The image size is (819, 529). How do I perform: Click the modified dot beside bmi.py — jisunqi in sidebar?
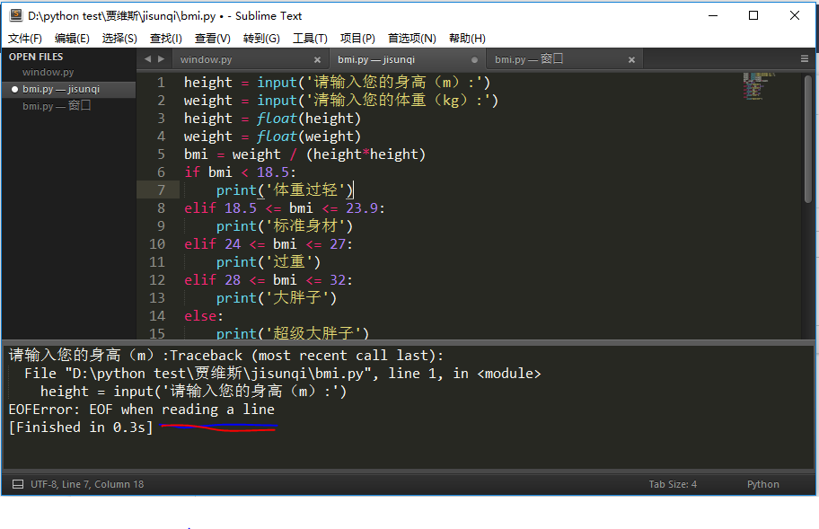coord(14,89)
